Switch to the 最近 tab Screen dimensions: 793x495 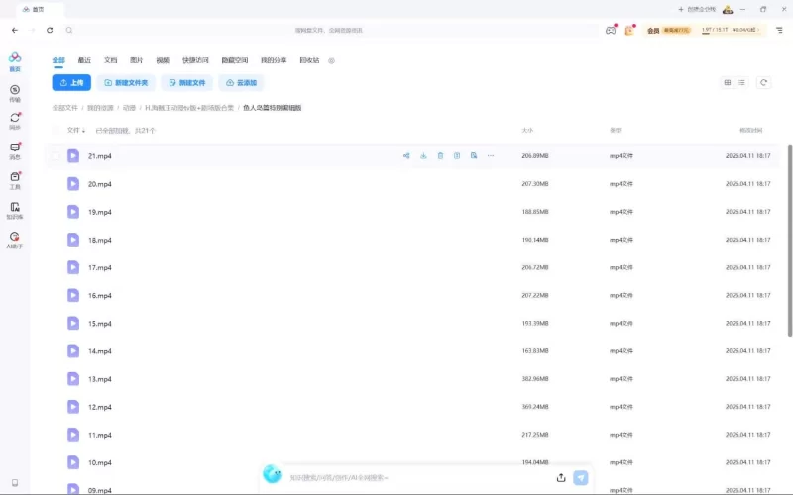pos(84,60)
